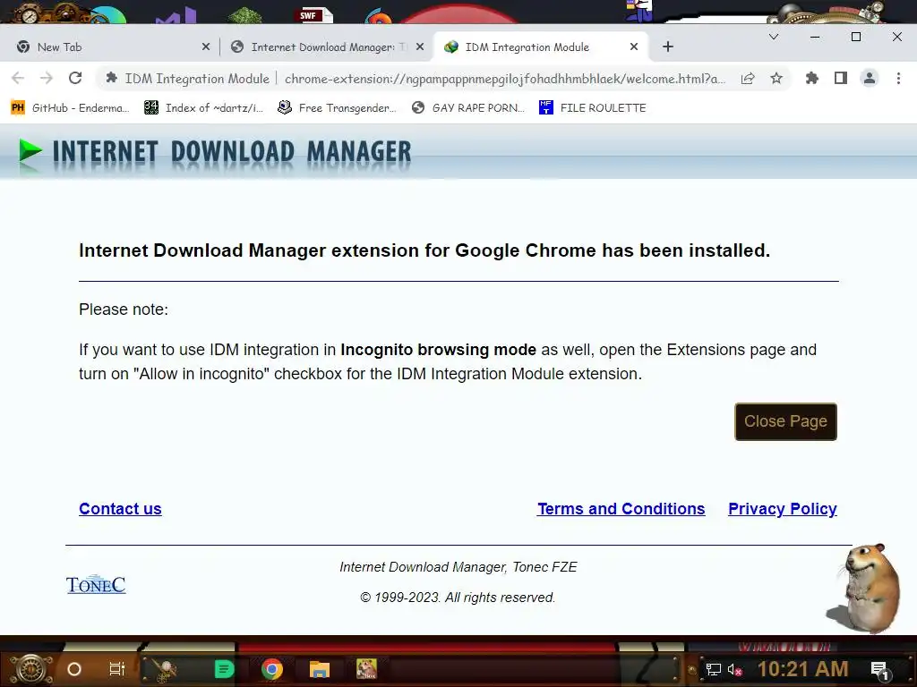917x687 pixels.
Task: Close the New Tab tab
Action: point(206,47)
